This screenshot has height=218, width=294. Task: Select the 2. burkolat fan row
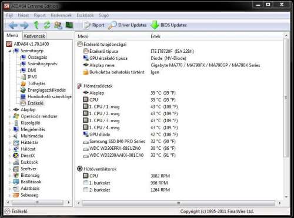click(126, 190)
